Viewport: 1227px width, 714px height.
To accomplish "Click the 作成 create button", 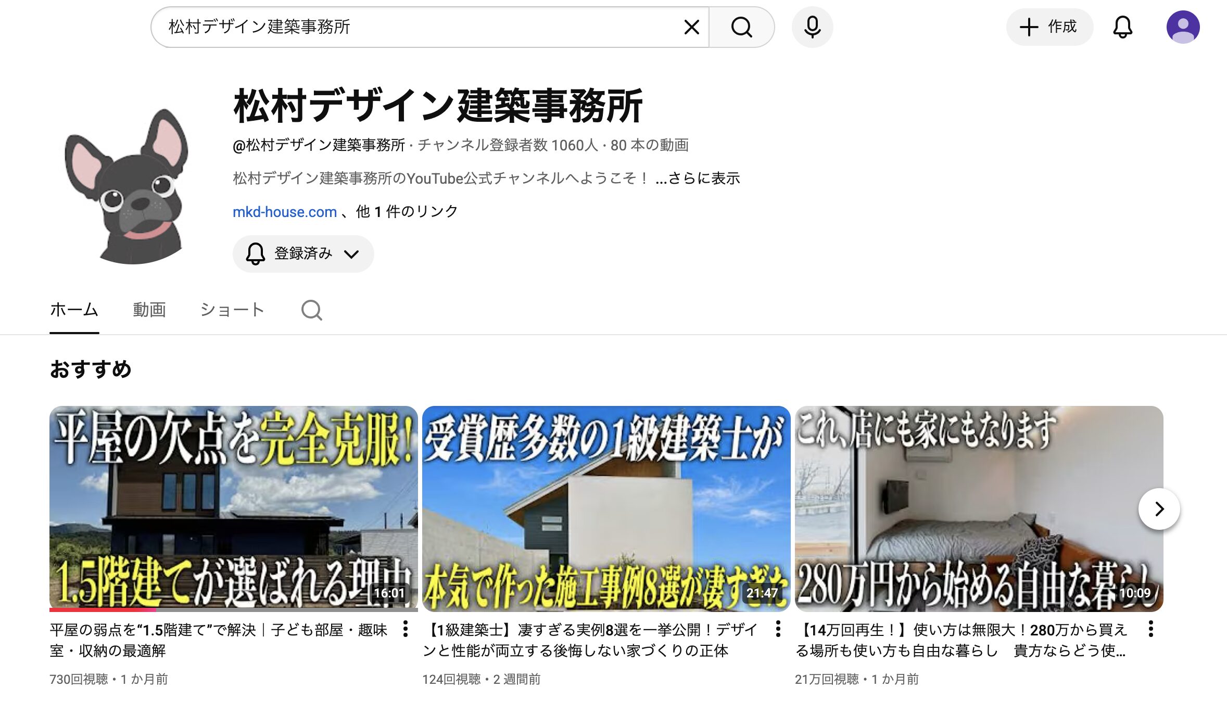I will [x=1049, y=27].
